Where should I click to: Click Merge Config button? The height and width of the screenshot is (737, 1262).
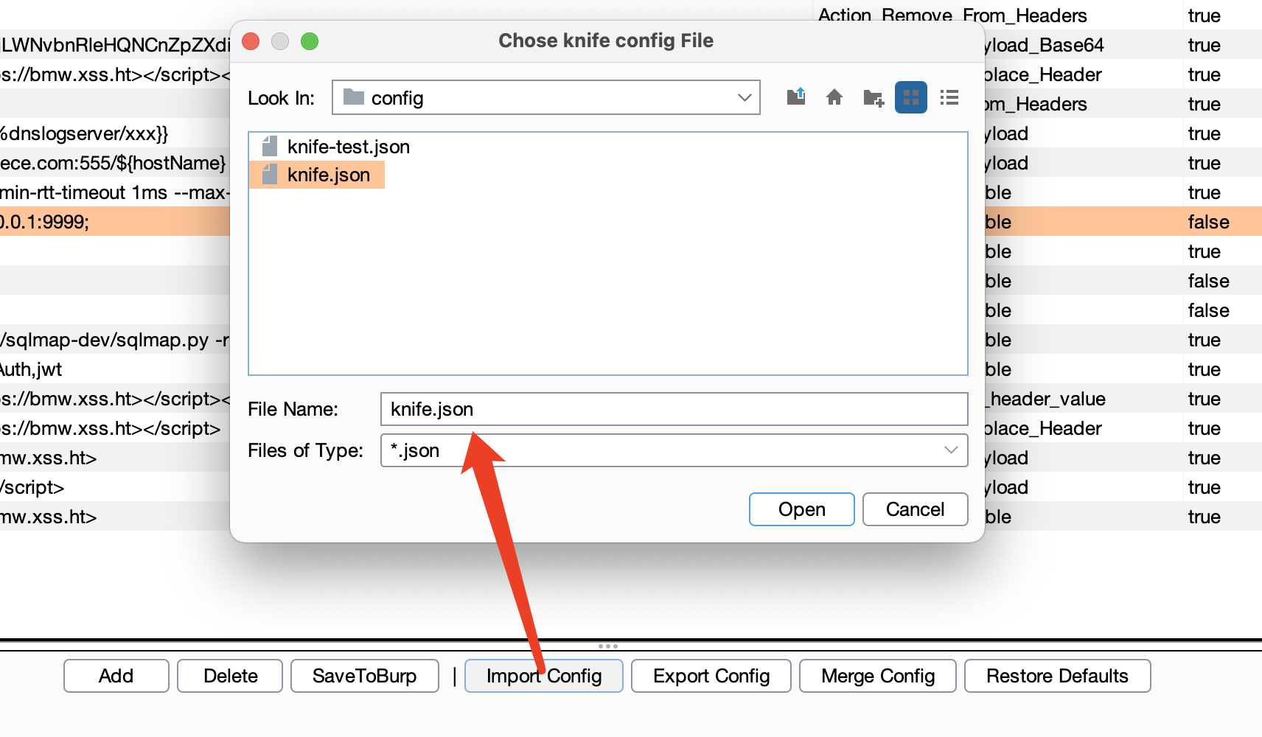[x=878, y=676]
